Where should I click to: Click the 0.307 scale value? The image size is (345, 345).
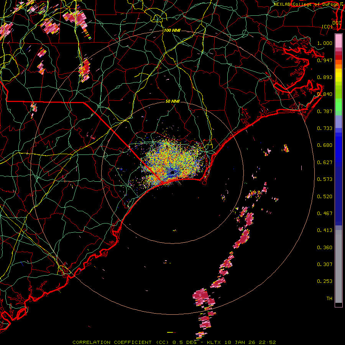coord(325,264)
